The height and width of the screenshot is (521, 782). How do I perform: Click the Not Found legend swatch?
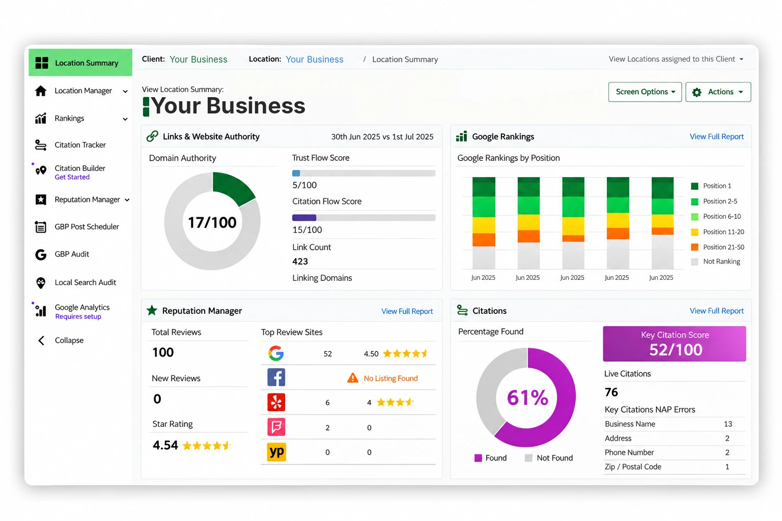pos(528,458)
